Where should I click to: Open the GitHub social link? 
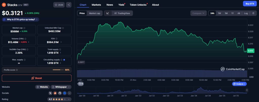click(x=60, y=93)
